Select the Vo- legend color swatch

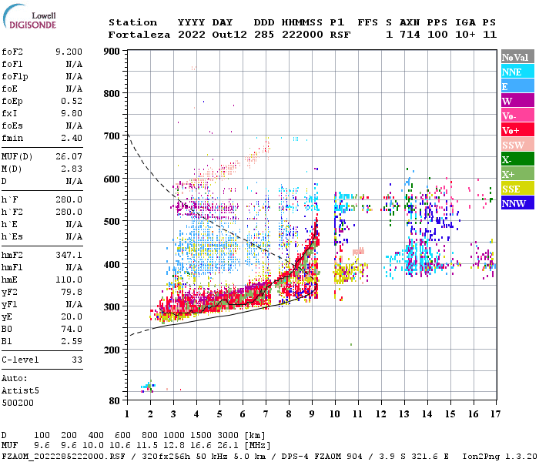(517, 115)
